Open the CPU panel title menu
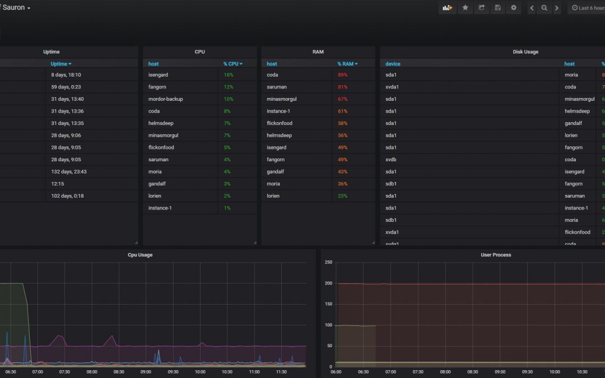The width and height of the screenshot is (605, 378). [x=199, y=52]
